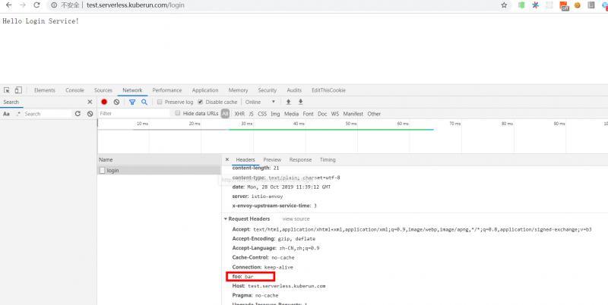Toggle match case Aa in search
Viewport: 608px width, 305px height.
pos(6,114)
